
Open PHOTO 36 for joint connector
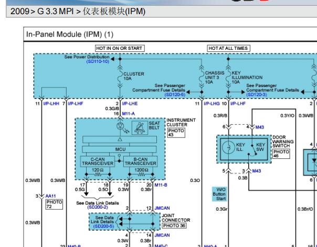(174, 225)
